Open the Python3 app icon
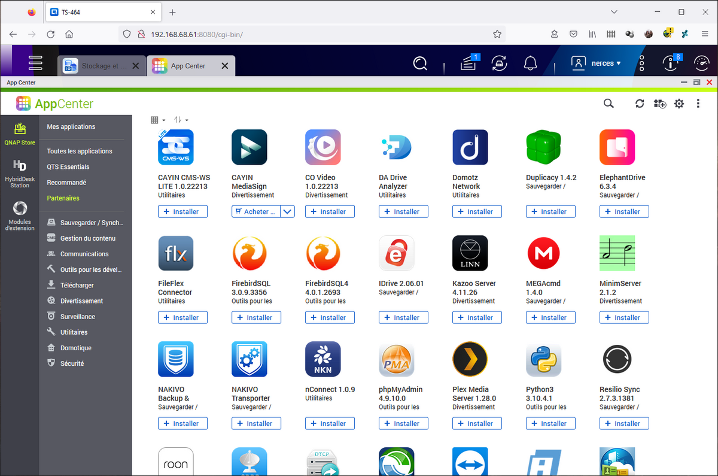This screenshot has height=476, width=718. coord(544,359)
